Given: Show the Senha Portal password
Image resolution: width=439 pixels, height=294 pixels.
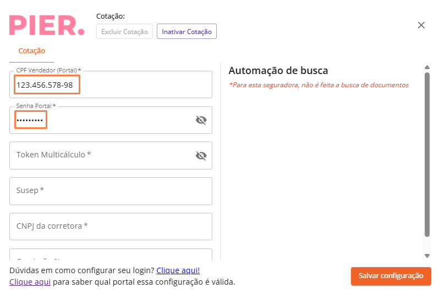Looking at the screenshot, I should [x=201, y=120].
